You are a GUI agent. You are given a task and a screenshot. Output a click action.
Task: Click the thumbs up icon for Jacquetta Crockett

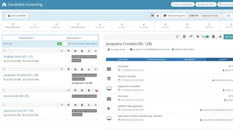tap(178, 37)
